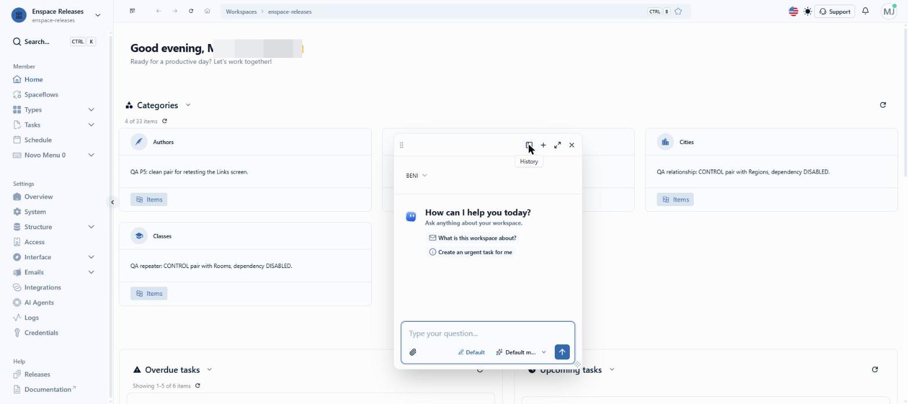The image size is (908, 404).
Task: Select the Default mode button
Action: click(471, 352)
